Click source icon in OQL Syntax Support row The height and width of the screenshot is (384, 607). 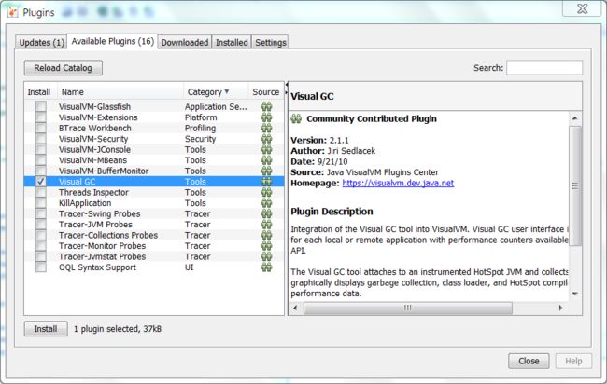pyautogui.click(x=266, y=267)
